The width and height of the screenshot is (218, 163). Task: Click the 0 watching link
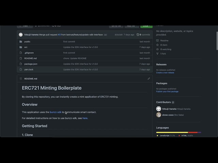coord(166,49)
